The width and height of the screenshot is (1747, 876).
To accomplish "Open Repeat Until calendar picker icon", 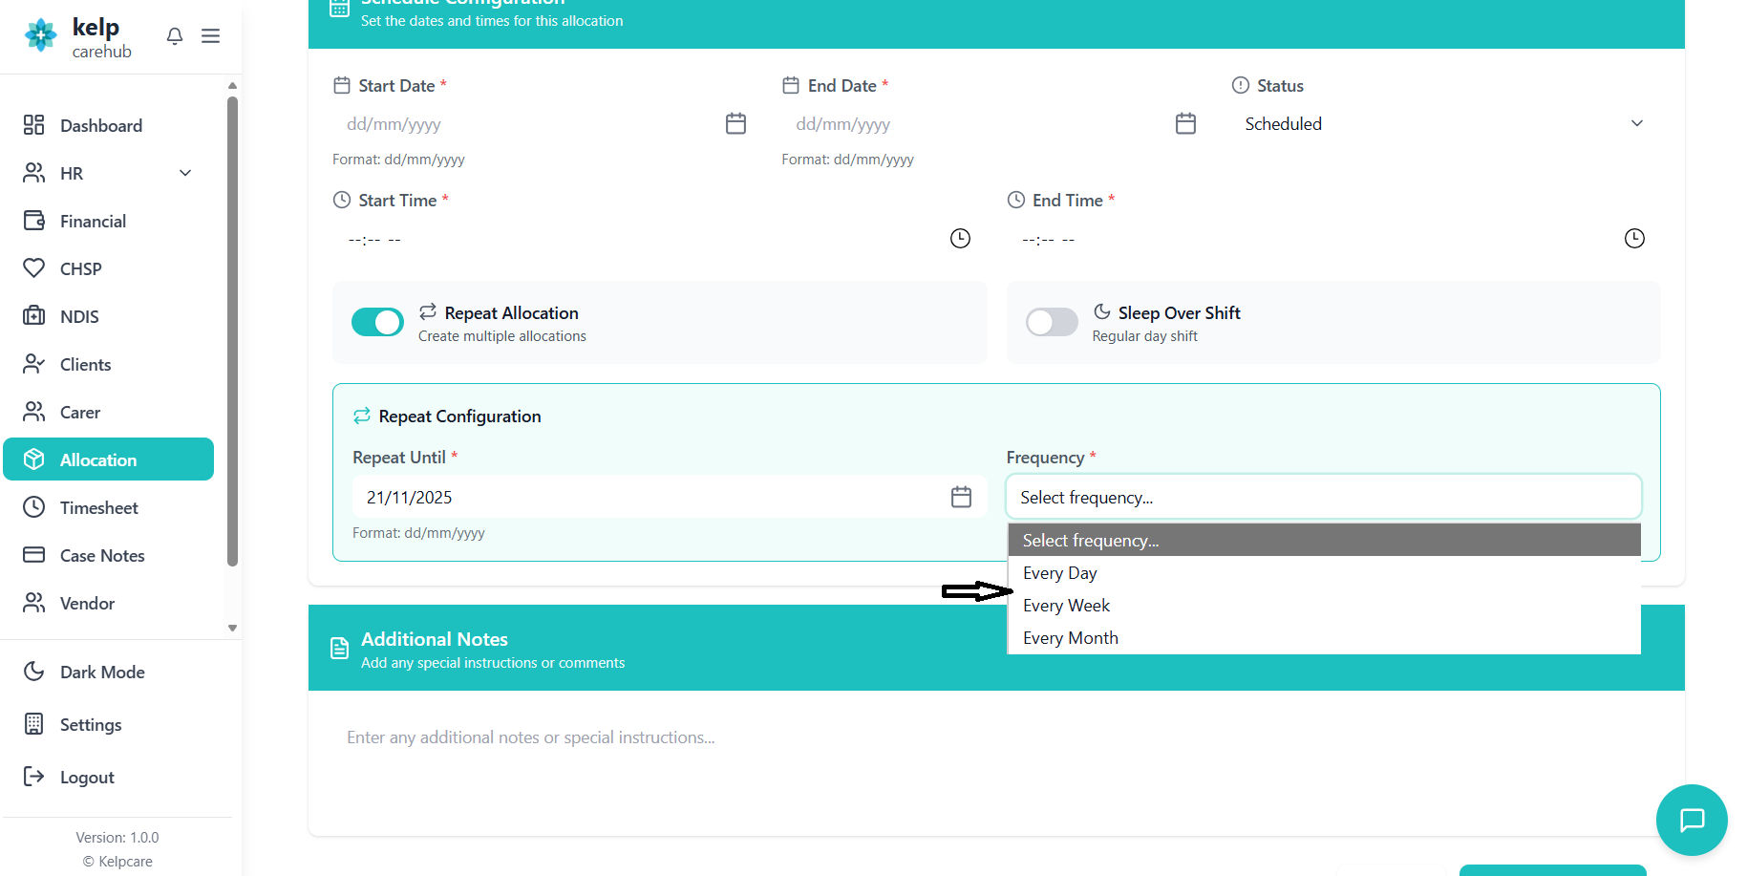I will tap(961, 498).
